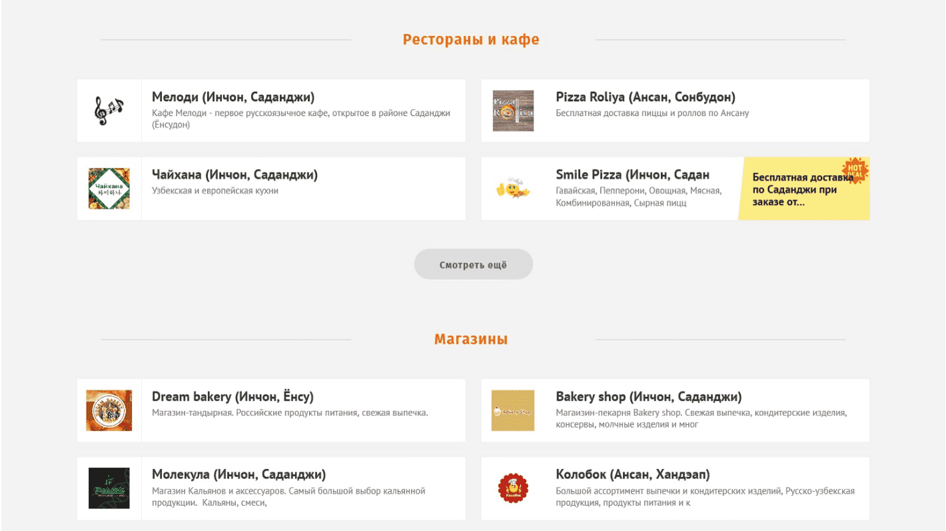Click the free delivery yellow promo banner
Viewport: 946px width, 531px height.
tap(804, 189)
